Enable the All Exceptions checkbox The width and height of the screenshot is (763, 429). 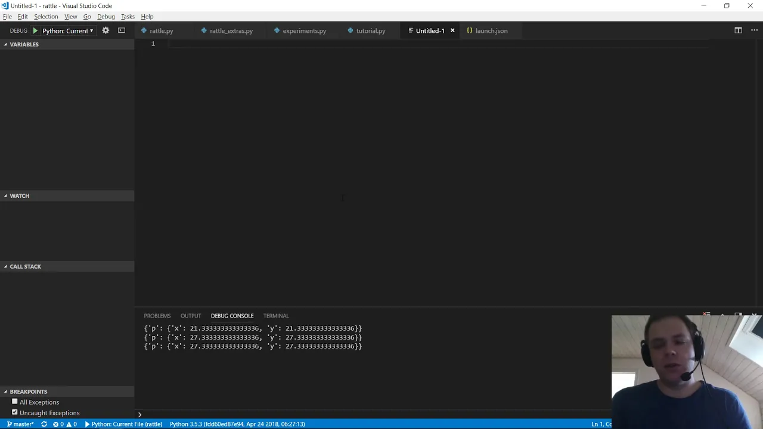tap(15, 402)
